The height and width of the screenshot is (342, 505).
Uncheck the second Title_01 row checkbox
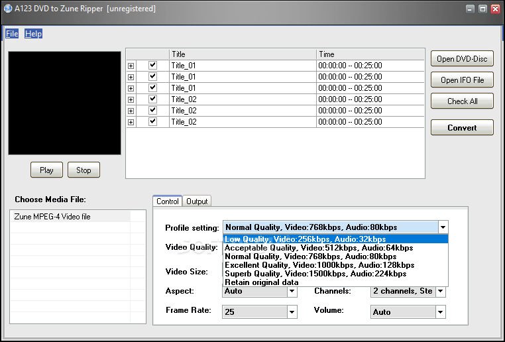coord(152,77)
